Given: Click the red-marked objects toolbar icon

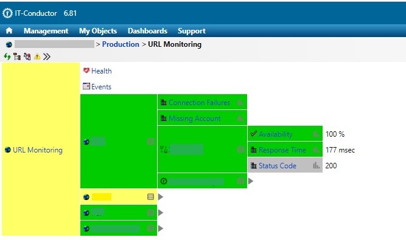Looking at the screenshot, I should (27, 57).
